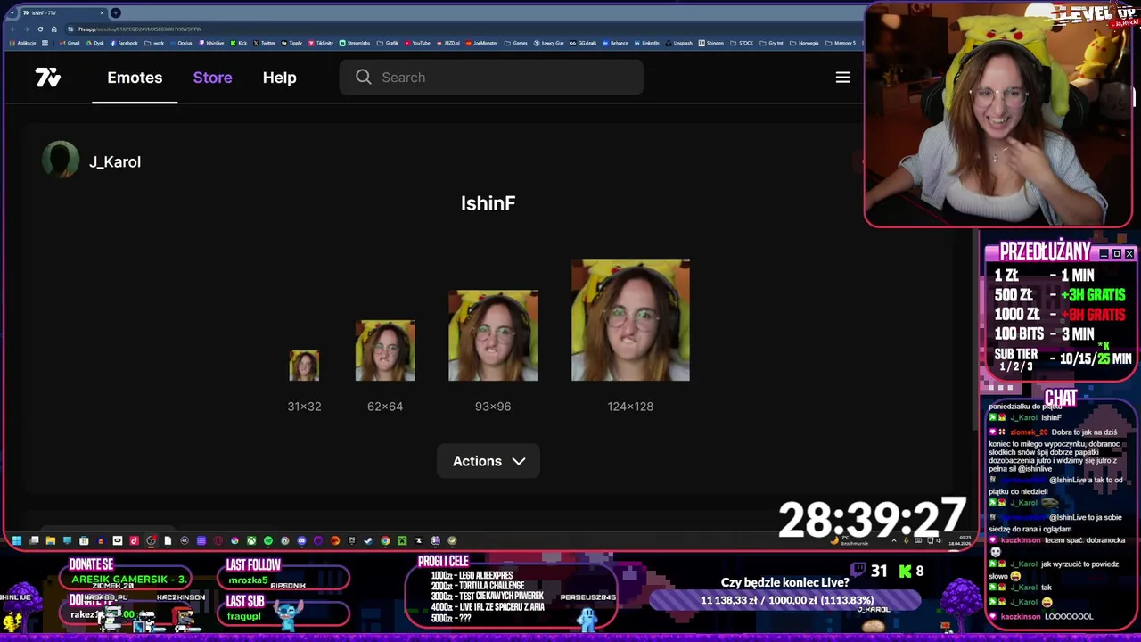This screenshot has width=1141, height=642.
Task: Open Minecraft from the taskbar
Action: (x=402, y=540)
